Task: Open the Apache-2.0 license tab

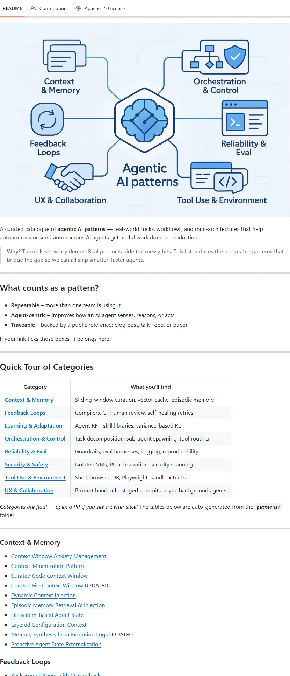Action: click(x=104, y=8)
